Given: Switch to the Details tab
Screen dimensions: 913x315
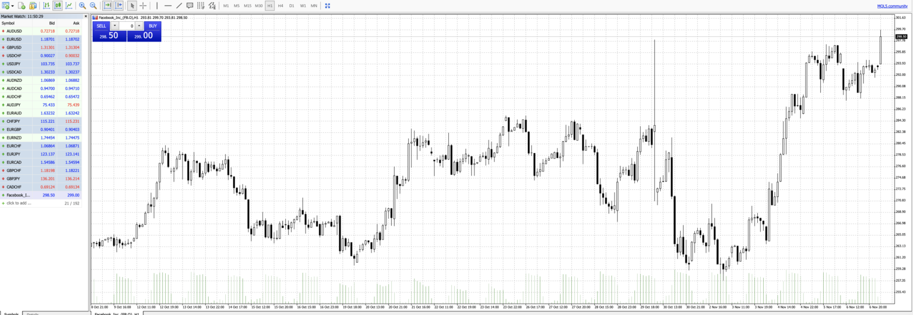Looking at the screenshot, I should [x=33, y=313].
